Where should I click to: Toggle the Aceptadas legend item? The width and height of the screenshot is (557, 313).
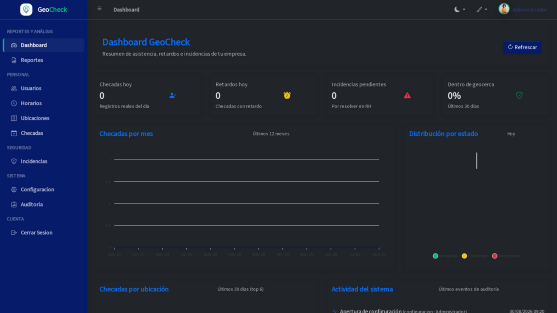click(x=446, y=256)
